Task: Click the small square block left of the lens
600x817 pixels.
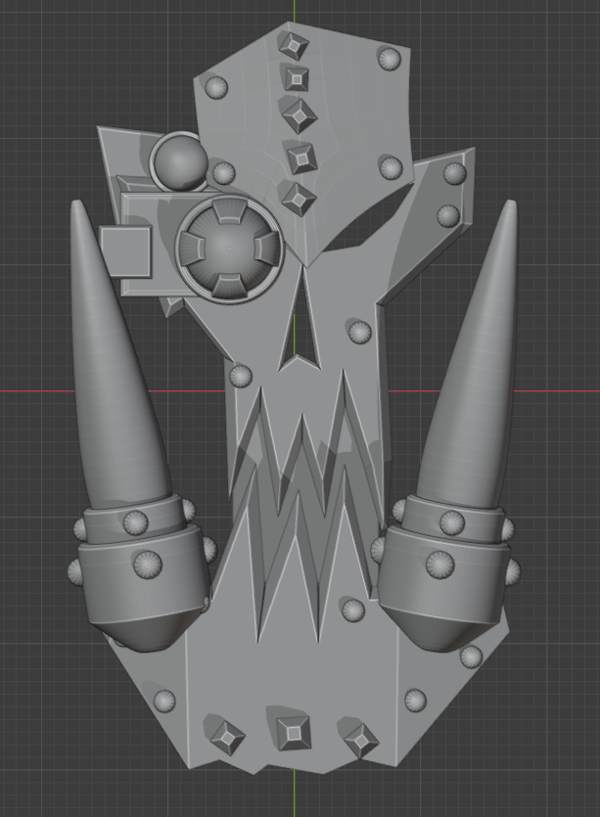Action: click(x=125, y=251)
